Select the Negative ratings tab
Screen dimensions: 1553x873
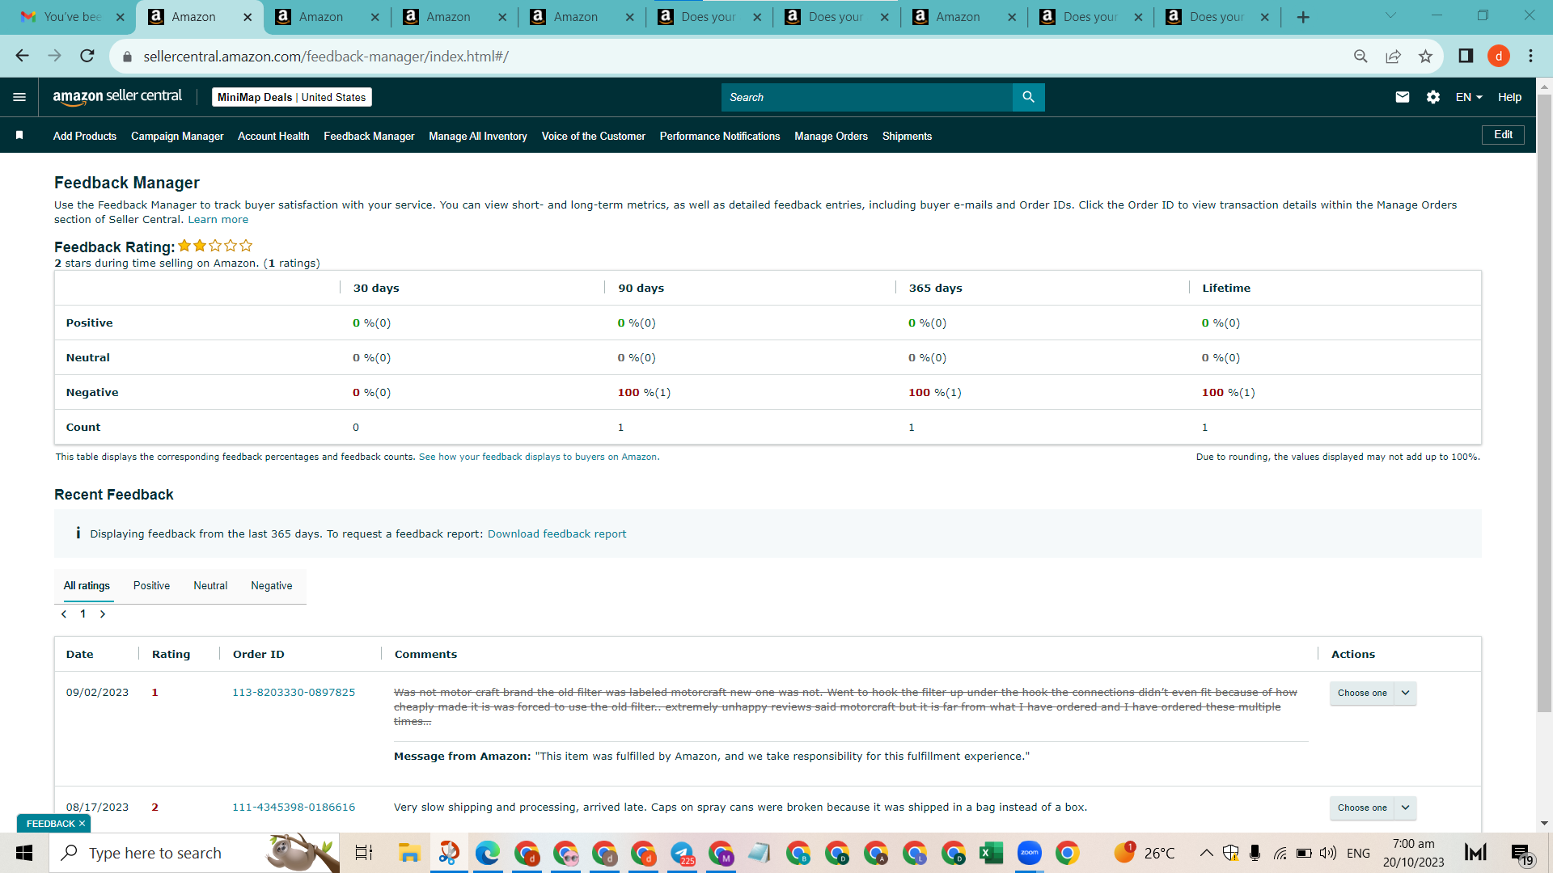click(272, 586)
